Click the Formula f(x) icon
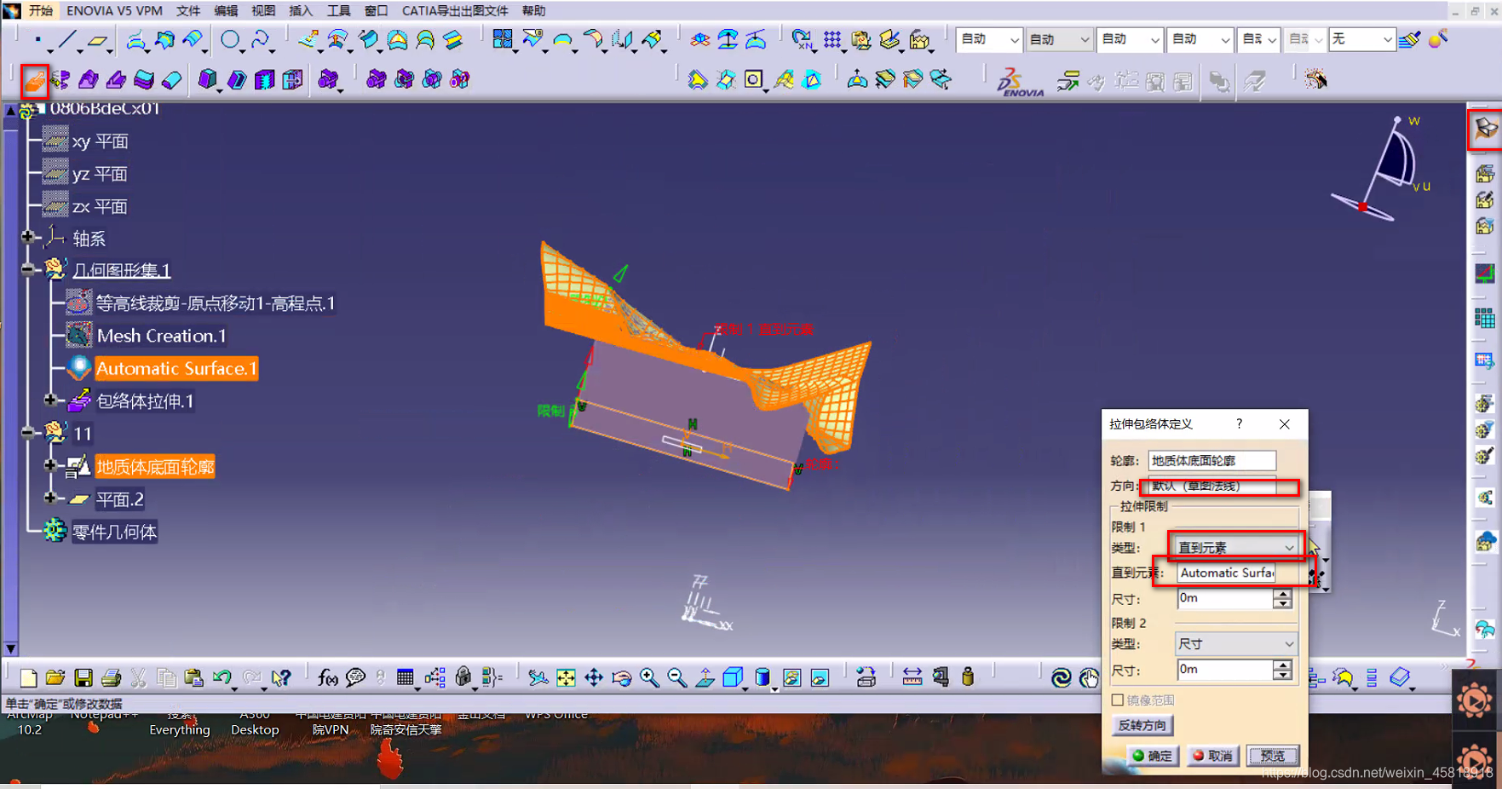This screenshot has width=1502, height=789. (x=327, y=677)
